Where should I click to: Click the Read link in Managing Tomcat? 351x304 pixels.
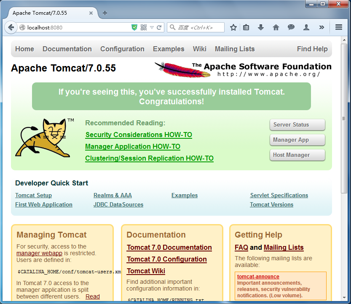(x=93, y=296)
